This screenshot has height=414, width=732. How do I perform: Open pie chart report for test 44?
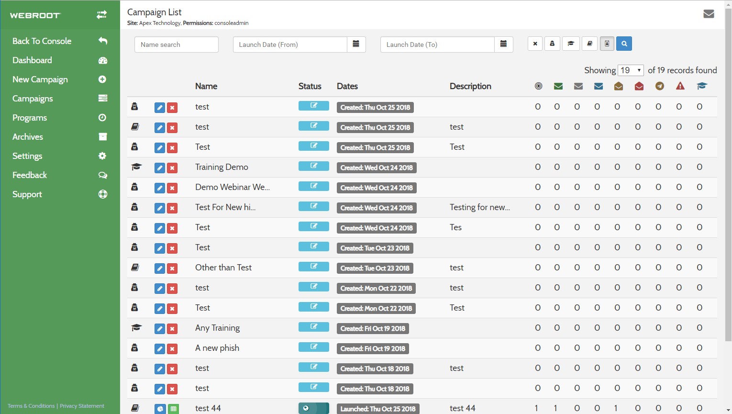(x=160, y=409)
